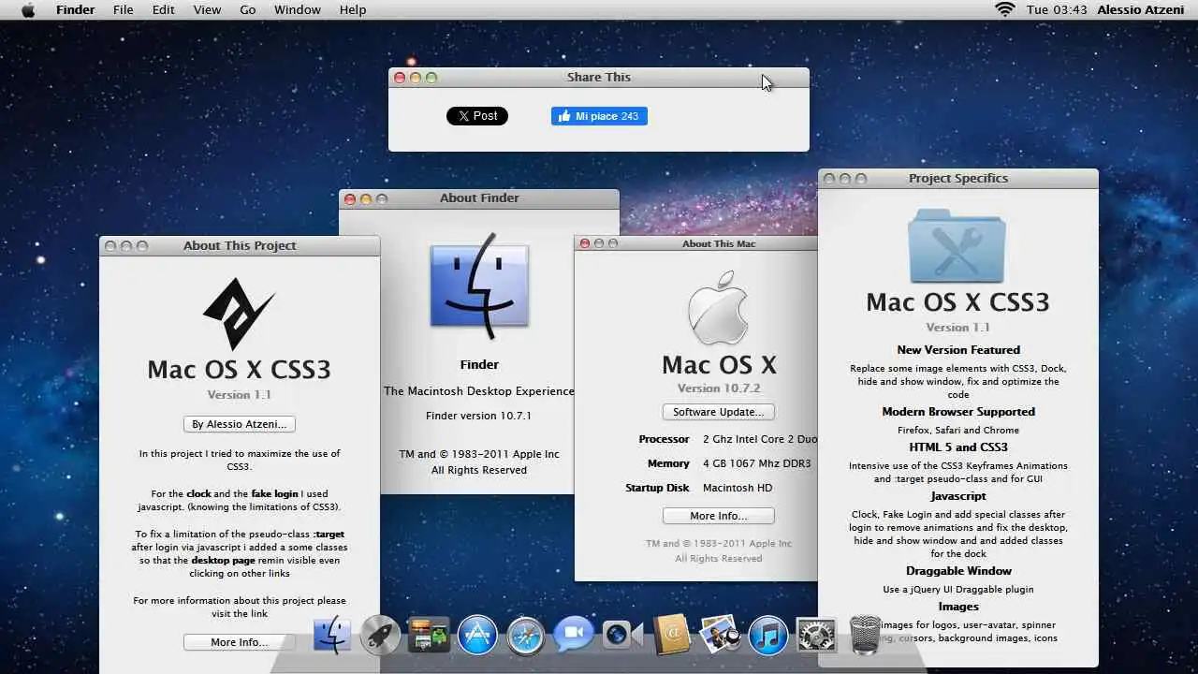Open the Go menu
The height and width of the screenshot is (674, 1198).
247,9
